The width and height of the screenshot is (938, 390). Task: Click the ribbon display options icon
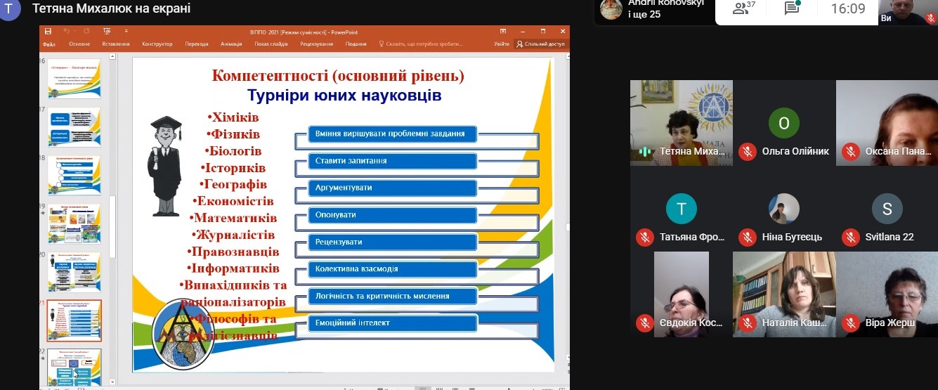tap(503, 32)
